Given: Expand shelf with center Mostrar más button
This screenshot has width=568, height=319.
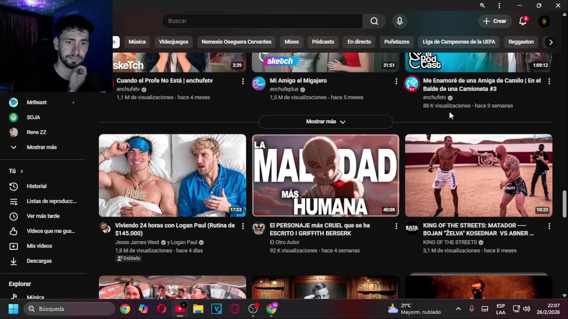Looking at the screenshot, I should coord(325,121).
